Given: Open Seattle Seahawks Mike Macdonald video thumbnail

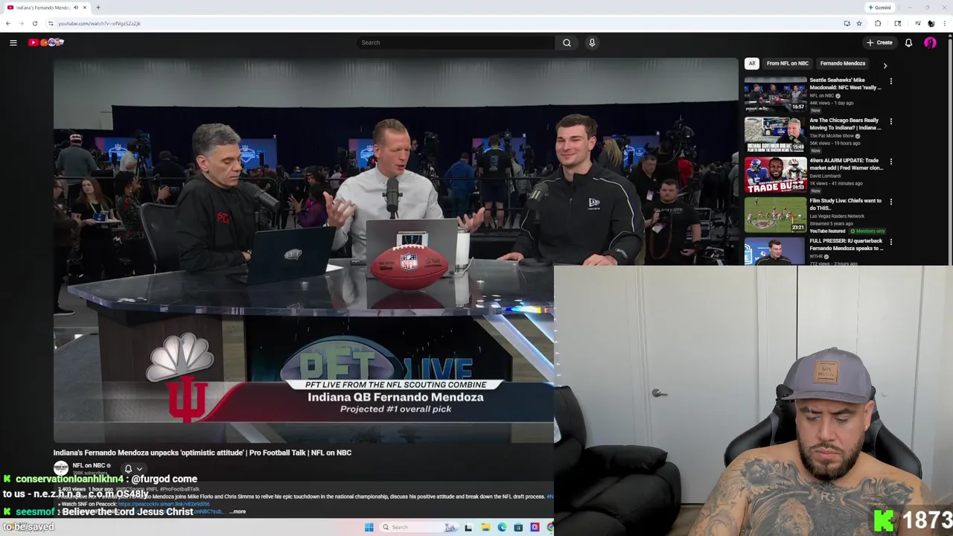Looking at the screenshot, I should (775, 94).
